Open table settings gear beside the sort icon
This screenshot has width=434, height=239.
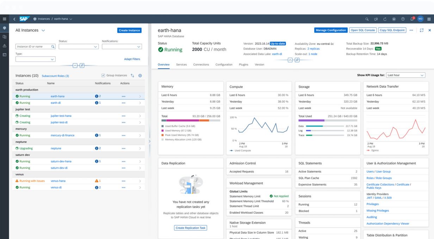(x=140, y=76)
